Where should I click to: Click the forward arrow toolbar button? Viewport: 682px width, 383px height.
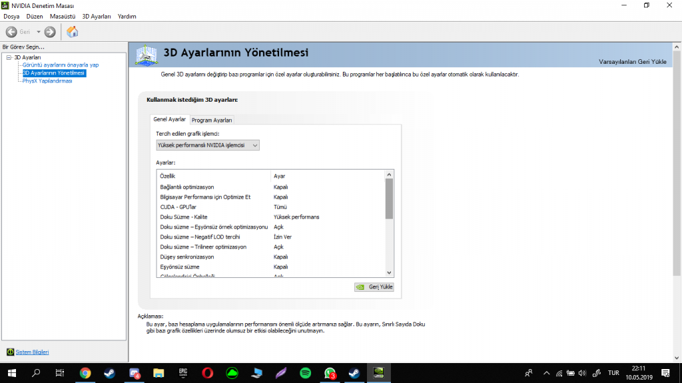point(50,32)
